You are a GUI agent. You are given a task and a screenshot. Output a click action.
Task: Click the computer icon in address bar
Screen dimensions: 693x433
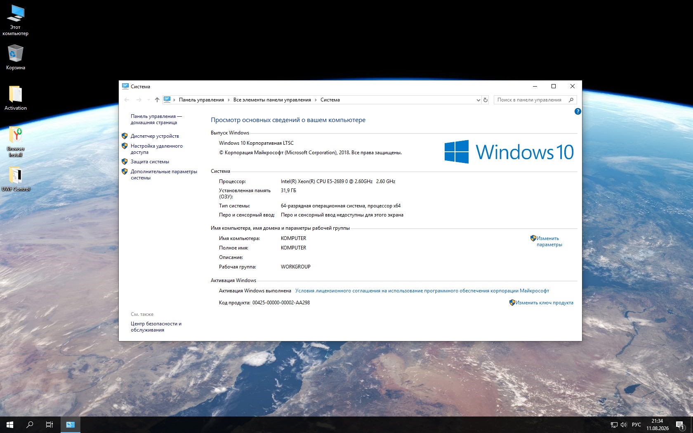pos(167,99)
